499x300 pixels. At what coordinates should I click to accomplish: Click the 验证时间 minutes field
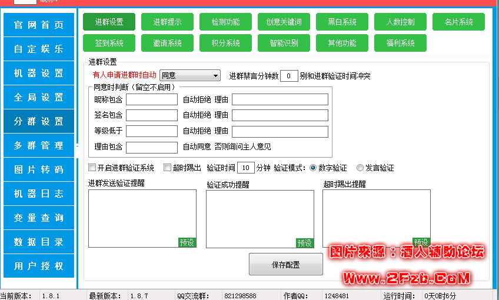click(245, 168)
